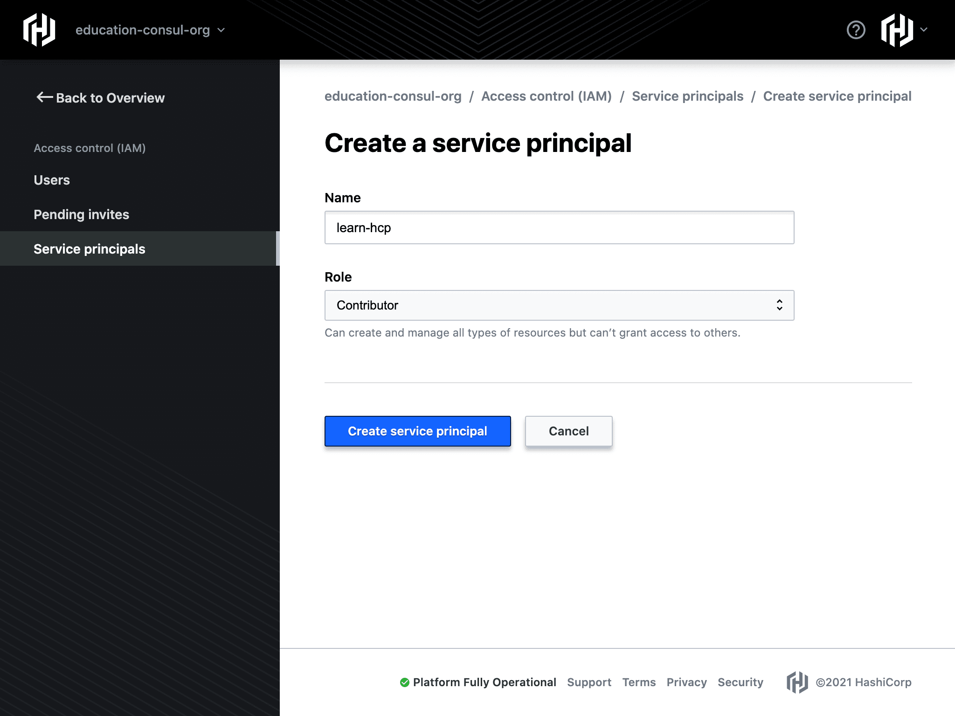This screenshot has width=955, height=716.
Task: Select Contributor role from dropdown
Action: click(x=560, y=305)
